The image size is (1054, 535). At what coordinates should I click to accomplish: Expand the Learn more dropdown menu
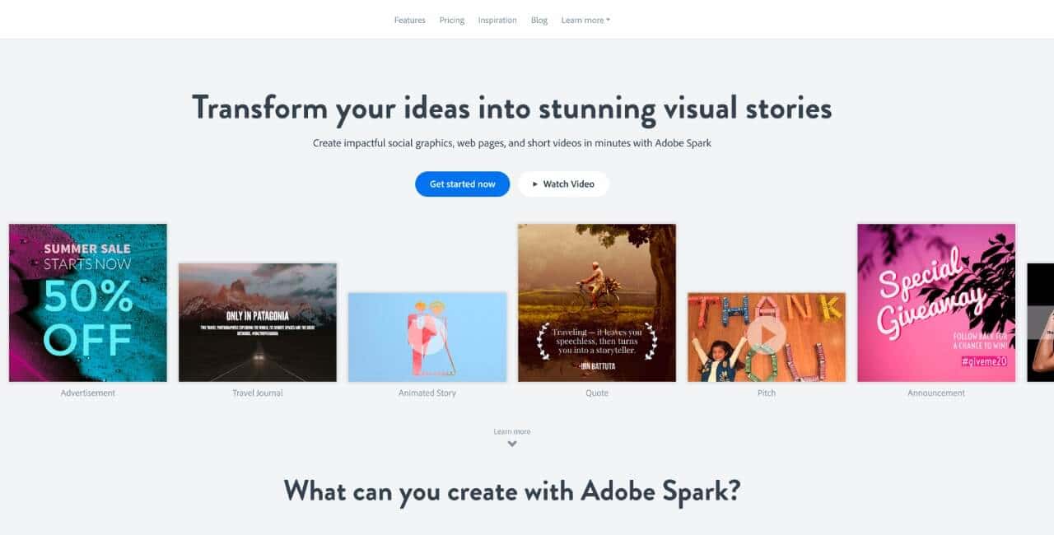pos(585,20)
